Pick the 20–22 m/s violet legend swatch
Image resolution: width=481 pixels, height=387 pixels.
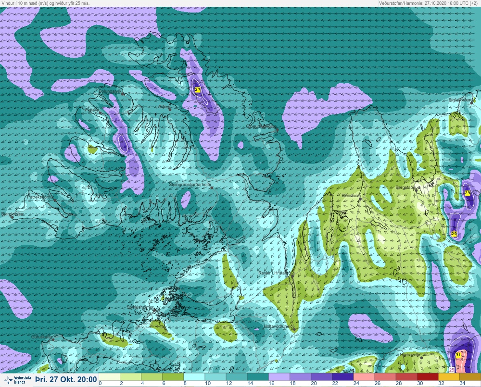(321, 377)
